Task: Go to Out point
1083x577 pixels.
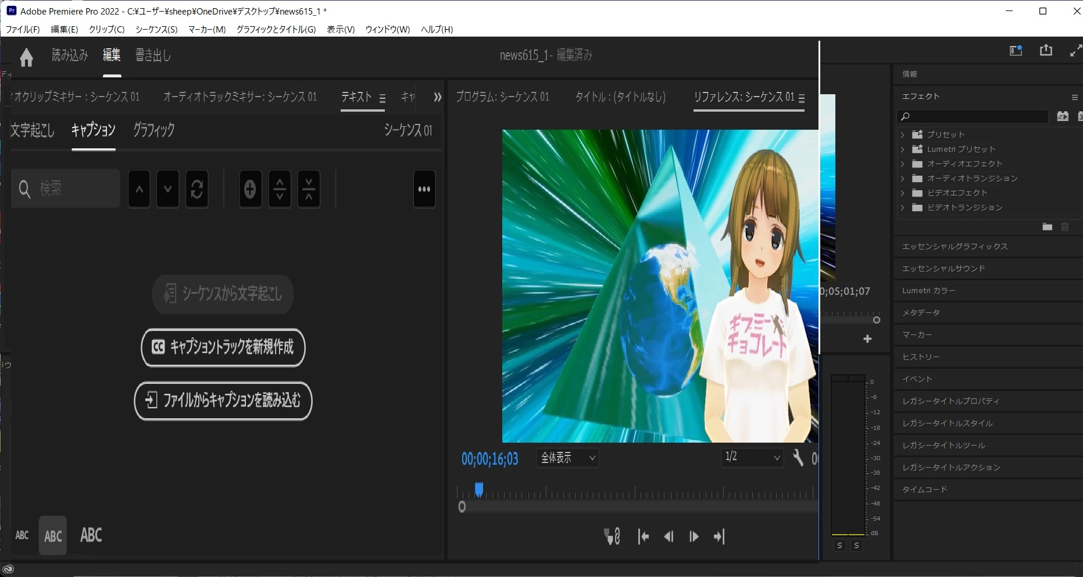Action: click(719, 536)
